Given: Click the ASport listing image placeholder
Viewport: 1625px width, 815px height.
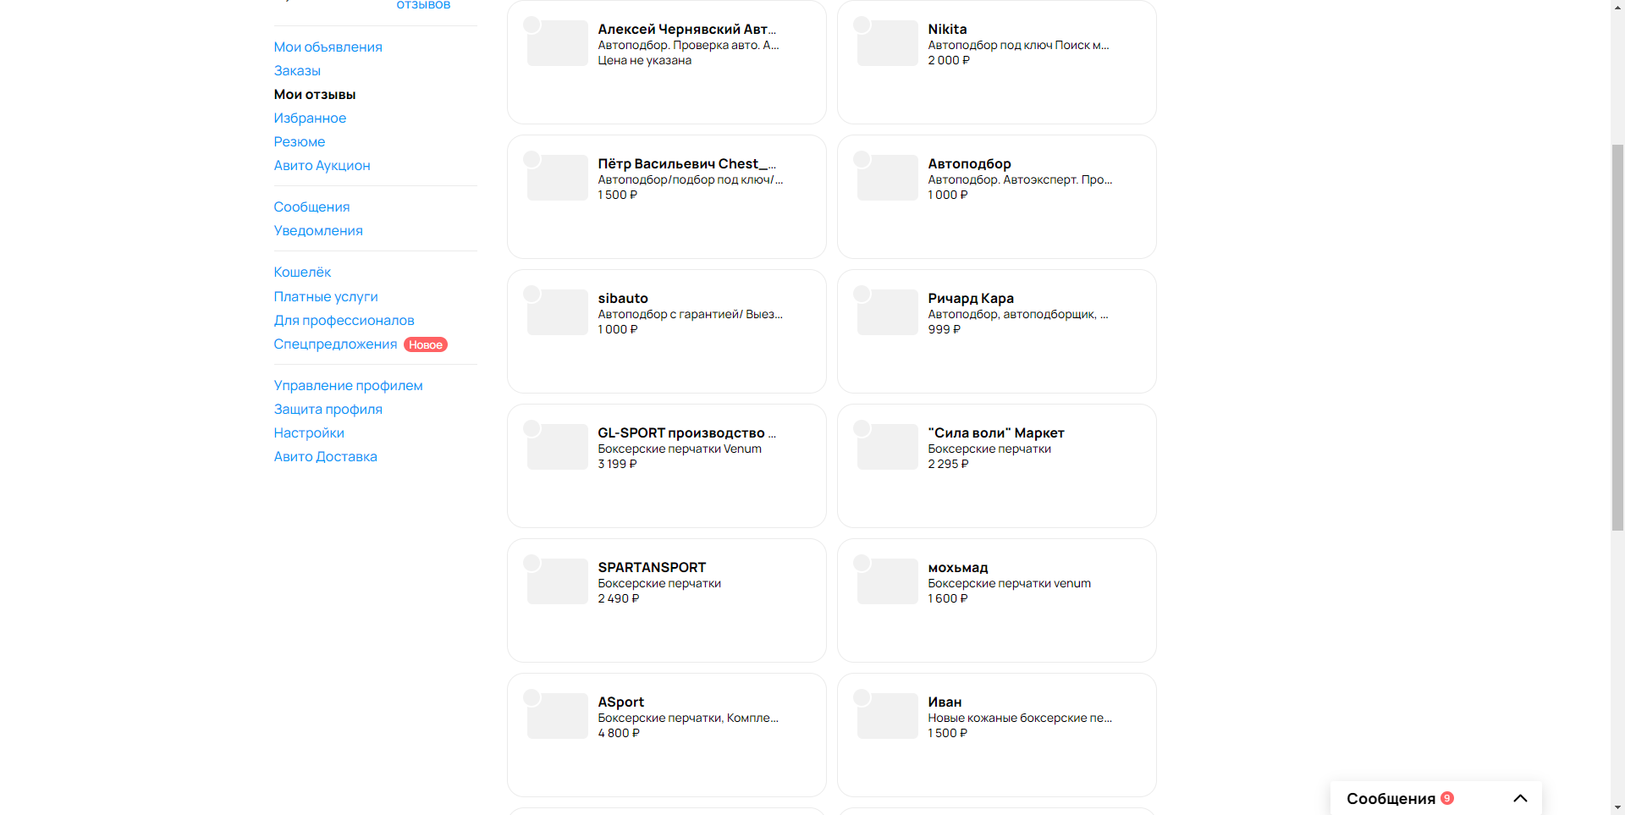Looking at the screenshot, I should [558, 716].
